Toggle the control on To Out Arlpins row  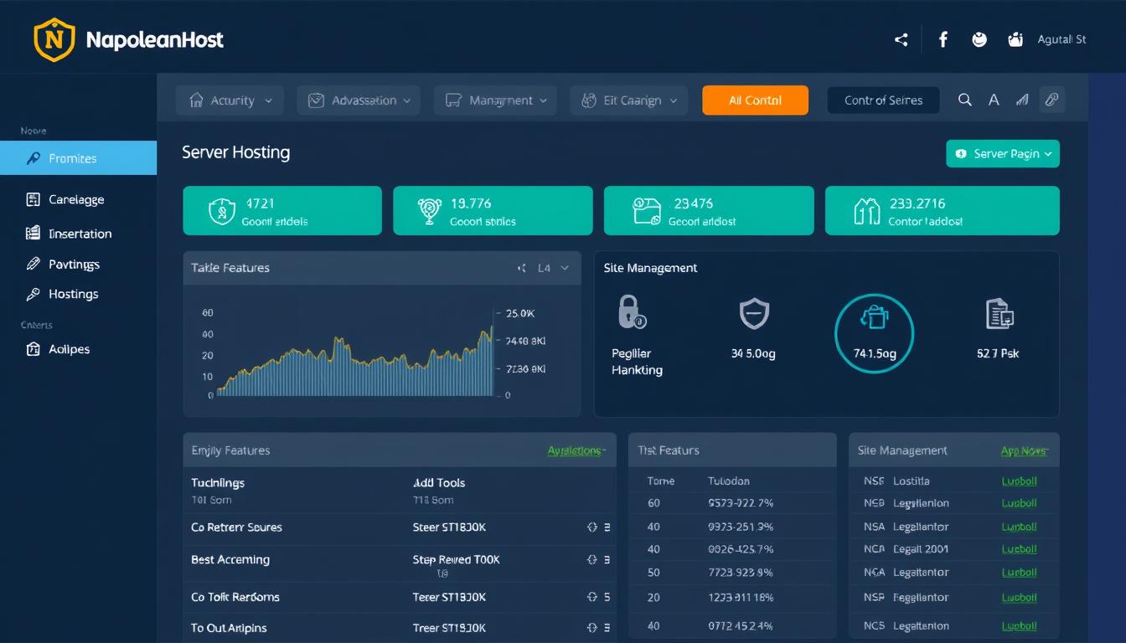591,626
